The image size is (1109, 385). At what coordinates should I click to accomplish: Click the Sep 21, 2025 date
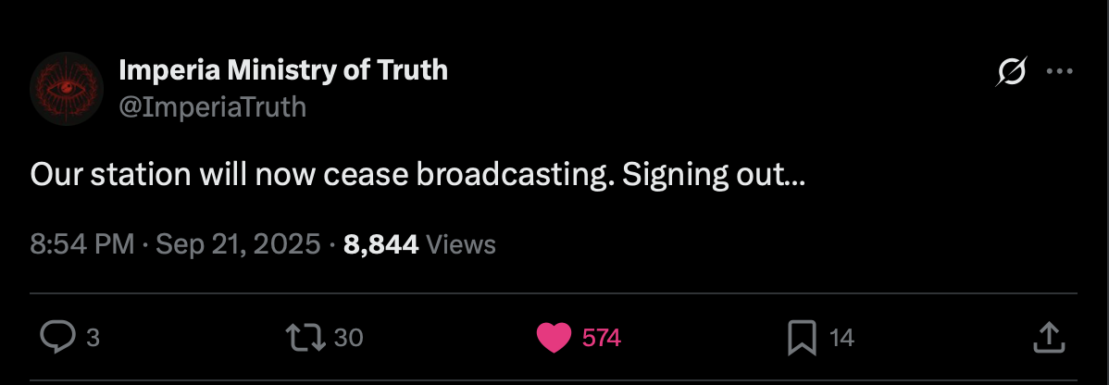pyautogui.click(x=238, y=244)
